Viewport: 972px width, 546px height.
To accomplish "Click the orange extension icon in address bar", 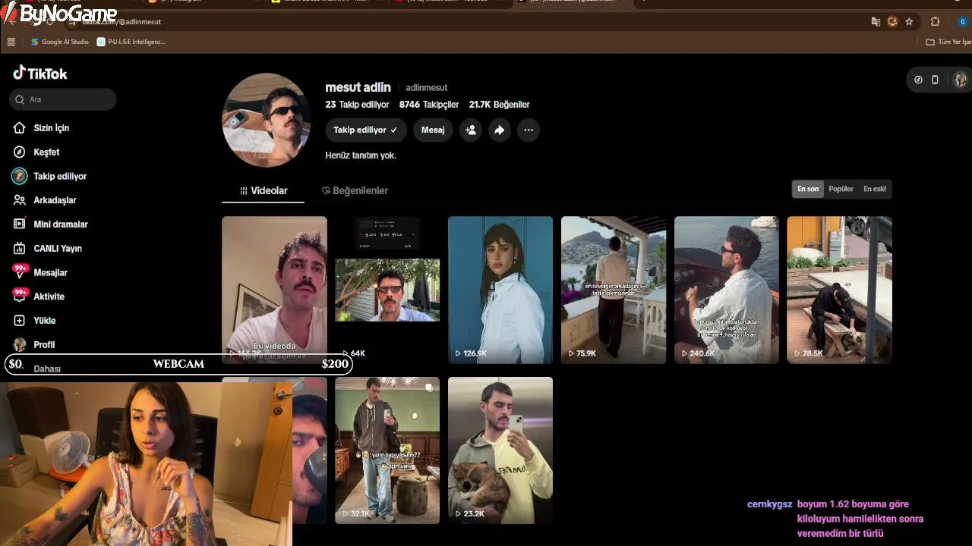I will pyautogui.click(x=893, y=22).
